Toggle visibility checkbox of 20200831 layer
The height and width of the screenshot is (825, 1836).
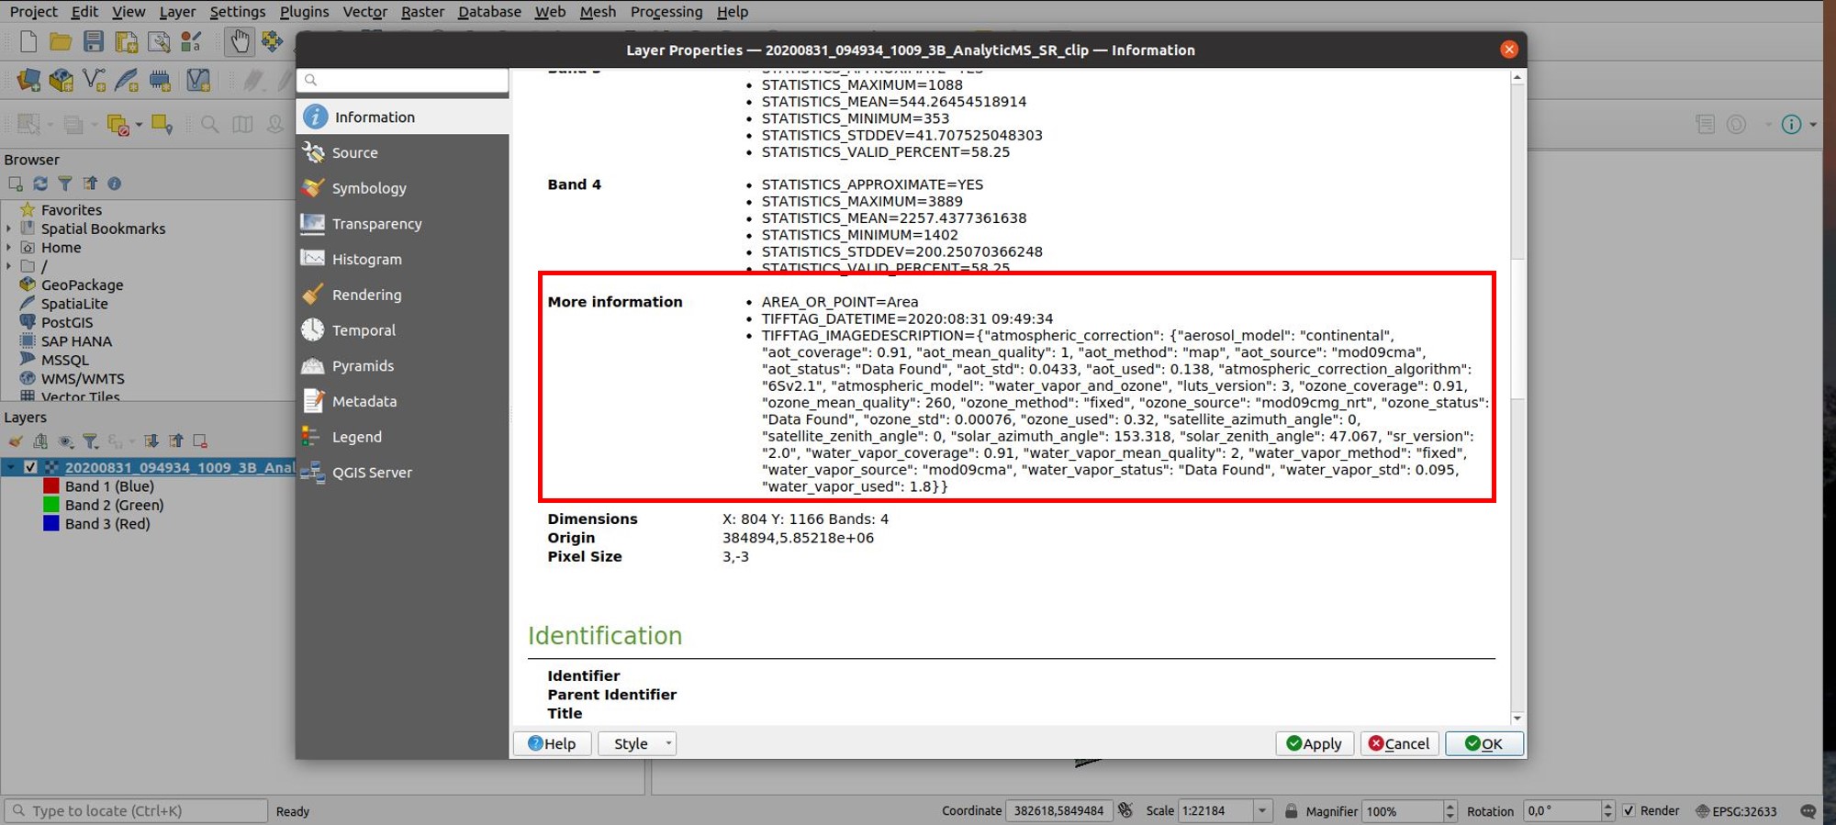point(30,467)
